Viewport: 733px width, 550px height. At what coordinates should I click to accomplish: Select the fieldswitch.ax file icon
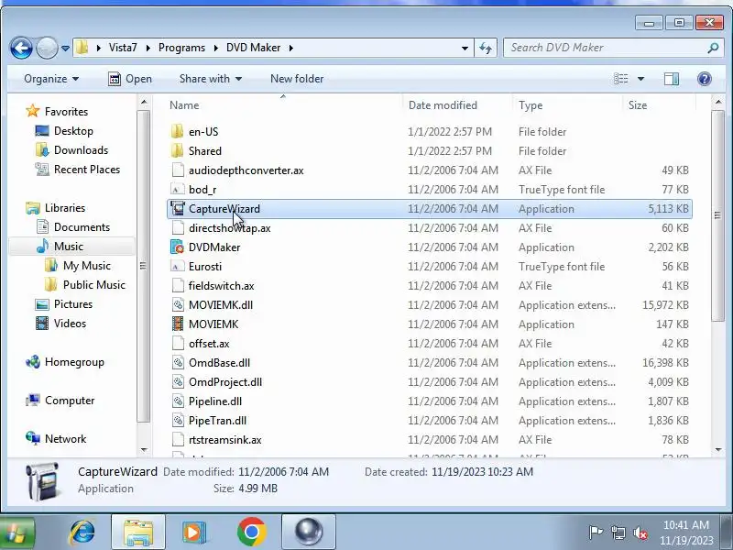(178, 285)
